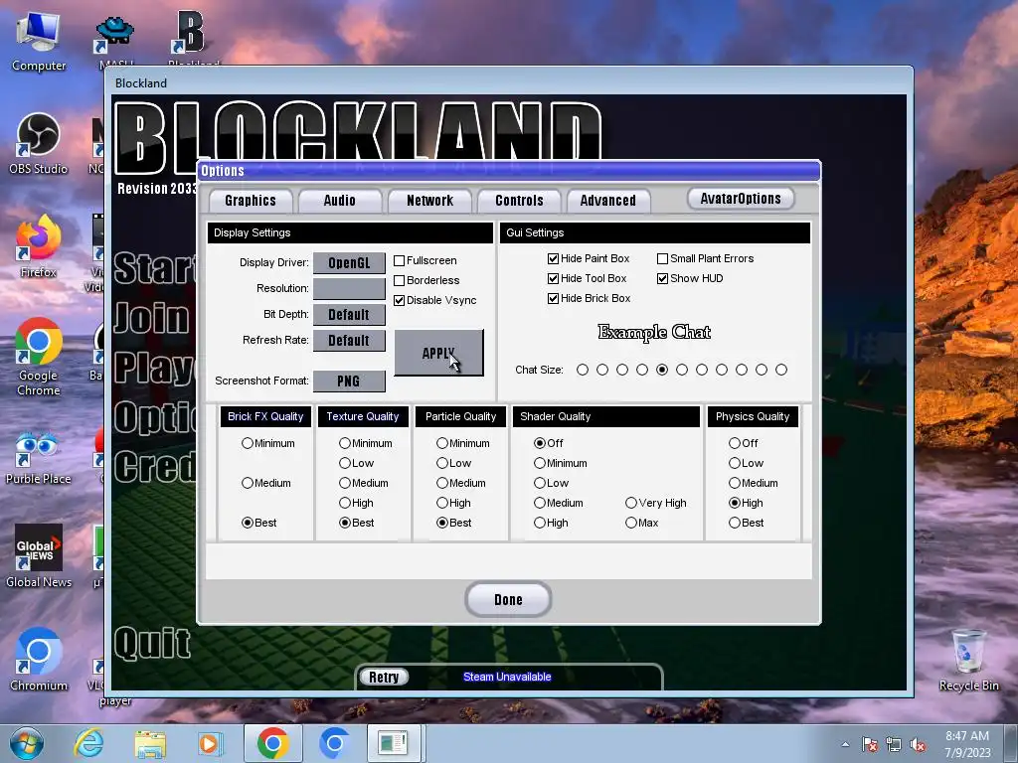This screenshot has width=1018, height=763.
Task: Select the largest Chat Size option
Action: coord(781,370)
